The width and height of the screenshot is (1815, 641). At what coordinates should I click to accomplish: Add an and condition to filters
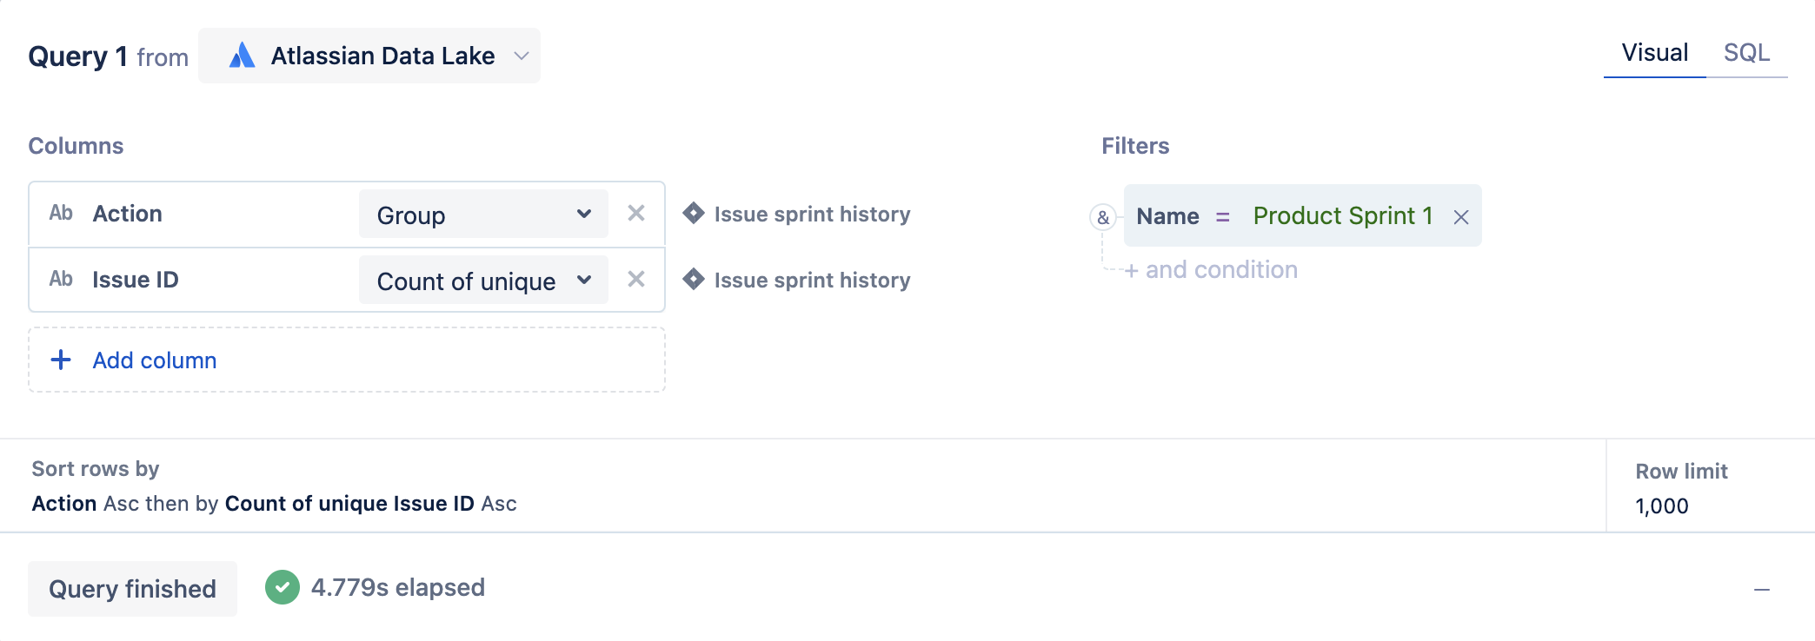click(x=1212, y=270)
